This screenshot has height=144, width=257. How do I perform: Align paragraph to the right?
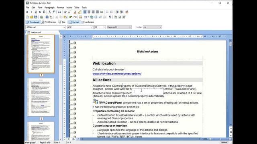tap(93, 12)
